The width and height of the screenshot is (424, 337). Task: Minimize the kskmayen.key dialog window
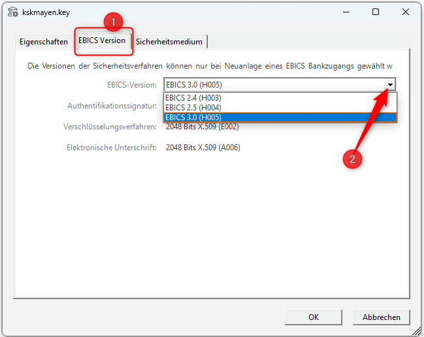pyautogui.click(x=346, y=12)
